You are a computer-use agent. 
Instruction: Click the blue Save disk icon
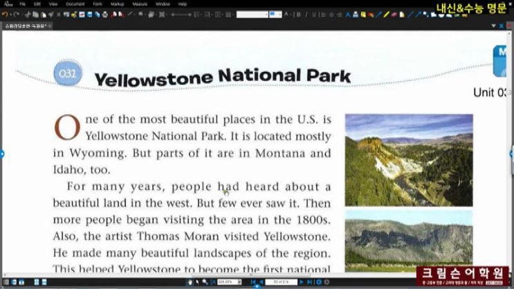(x=89, y=15)
